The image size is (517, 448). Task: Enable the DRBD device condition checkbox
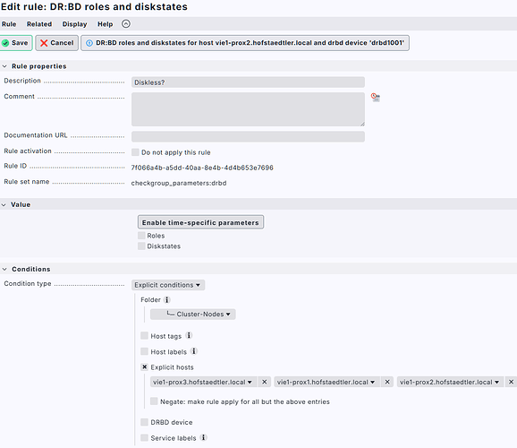[x=144, y=422]
